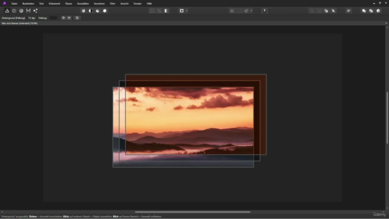Open the Text menu
The height and width of the screenshot is (219, 389).
pos(41,4)
